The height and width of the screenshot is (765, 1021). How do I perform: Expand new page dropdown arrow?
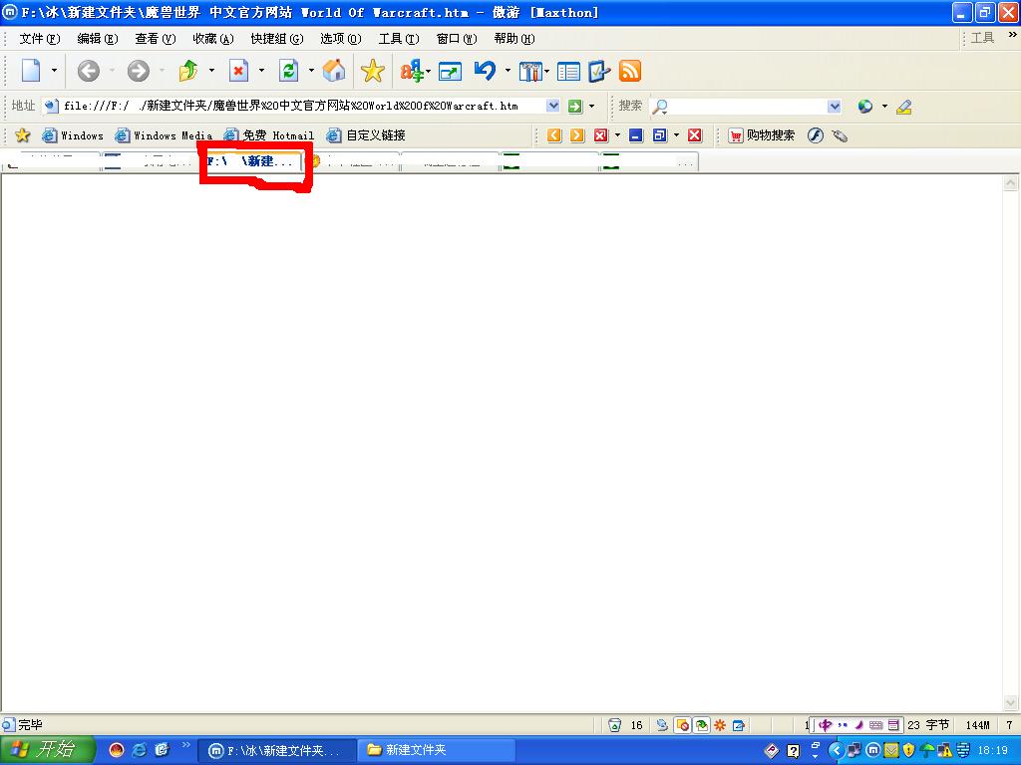click(x=54, y=71)
